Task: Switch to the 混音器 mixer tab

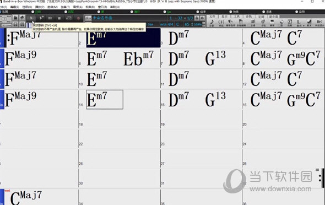Action: (274, 17)
